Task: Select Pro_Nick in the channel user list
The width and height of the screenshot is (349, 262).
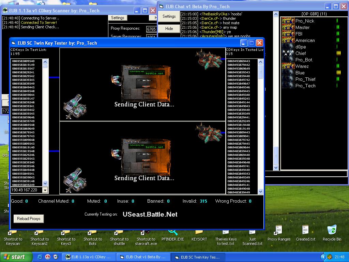Action: pos(305,21)
